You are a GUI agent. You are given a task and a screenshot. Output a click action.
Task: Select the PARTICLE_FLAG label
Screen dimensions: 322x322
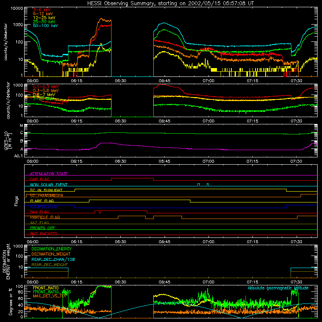[x=45, y=217]
